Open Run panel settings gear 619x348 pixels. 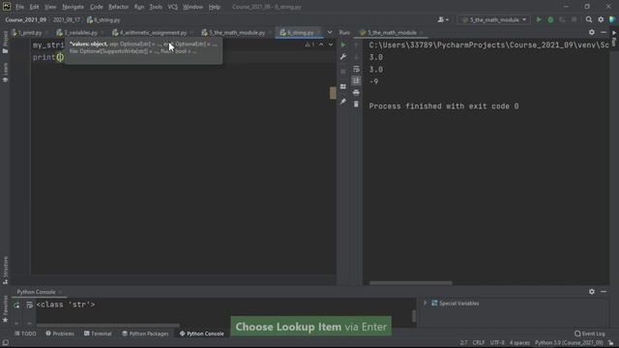591,32
